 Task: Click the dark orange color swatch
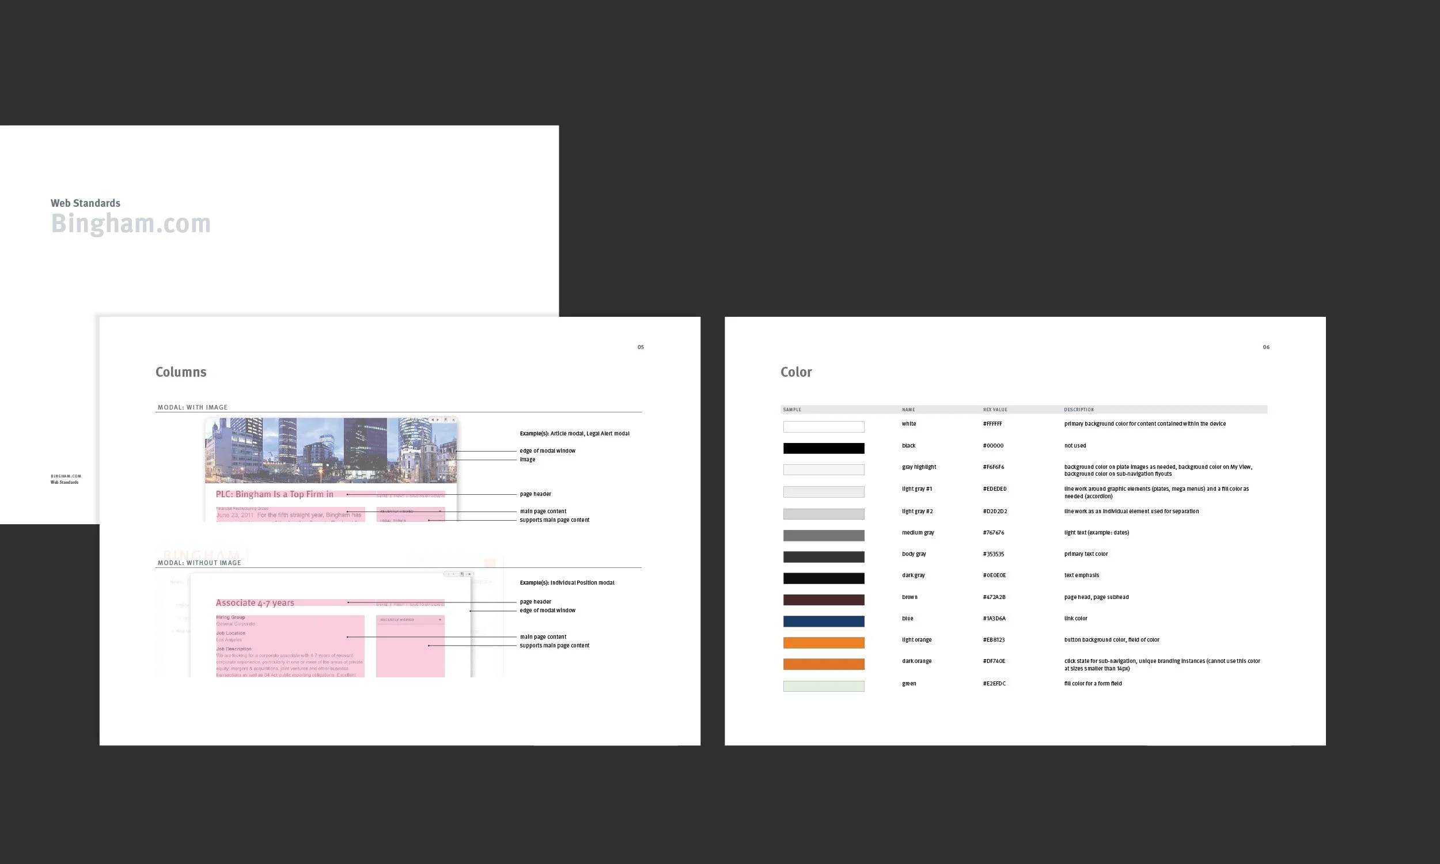[824, 664]
